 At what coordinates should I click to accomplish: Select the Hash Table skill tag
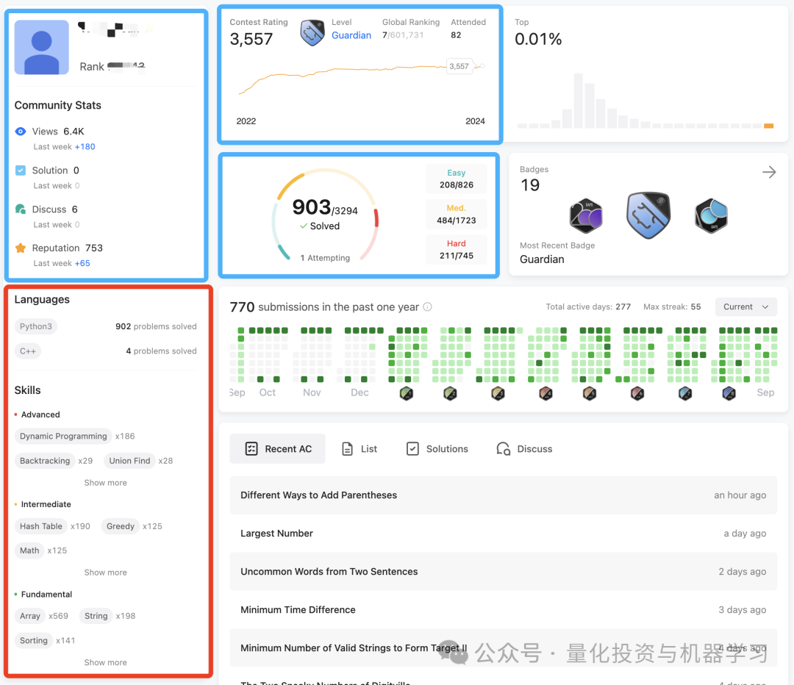(40, 526)
